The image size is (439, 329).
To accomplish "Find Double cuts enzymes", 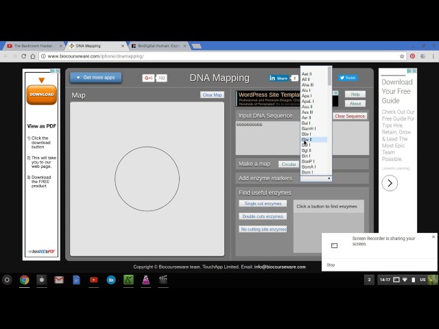I will (263, 217).
